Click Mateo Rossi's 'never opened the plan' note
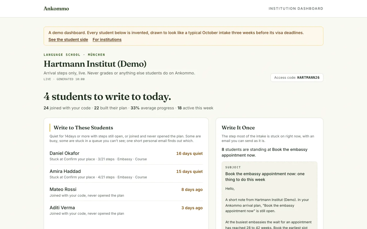The width and height of the screenshot is (367, 229). [x=87, y=196]
